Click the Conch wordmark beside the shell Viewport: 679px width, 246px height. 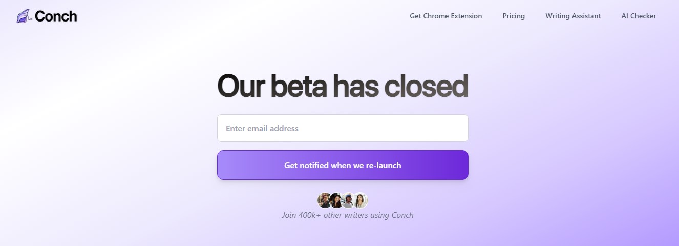56,16
